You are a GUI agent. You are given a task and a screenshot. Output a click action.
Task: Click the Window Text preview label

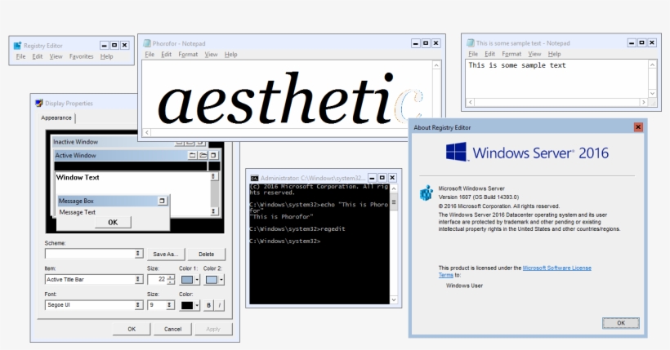click(78, 177)
